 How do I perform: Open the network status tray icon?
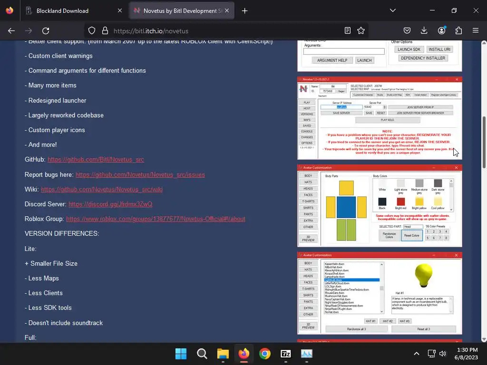pos(431,354)
